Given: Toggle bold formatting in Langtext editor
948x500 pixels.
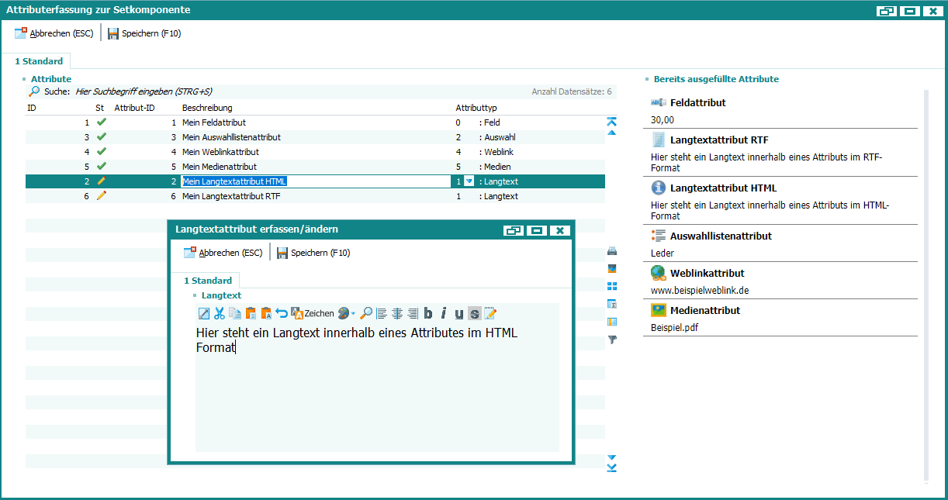Looking at the screenshot, I should (428, 314).
